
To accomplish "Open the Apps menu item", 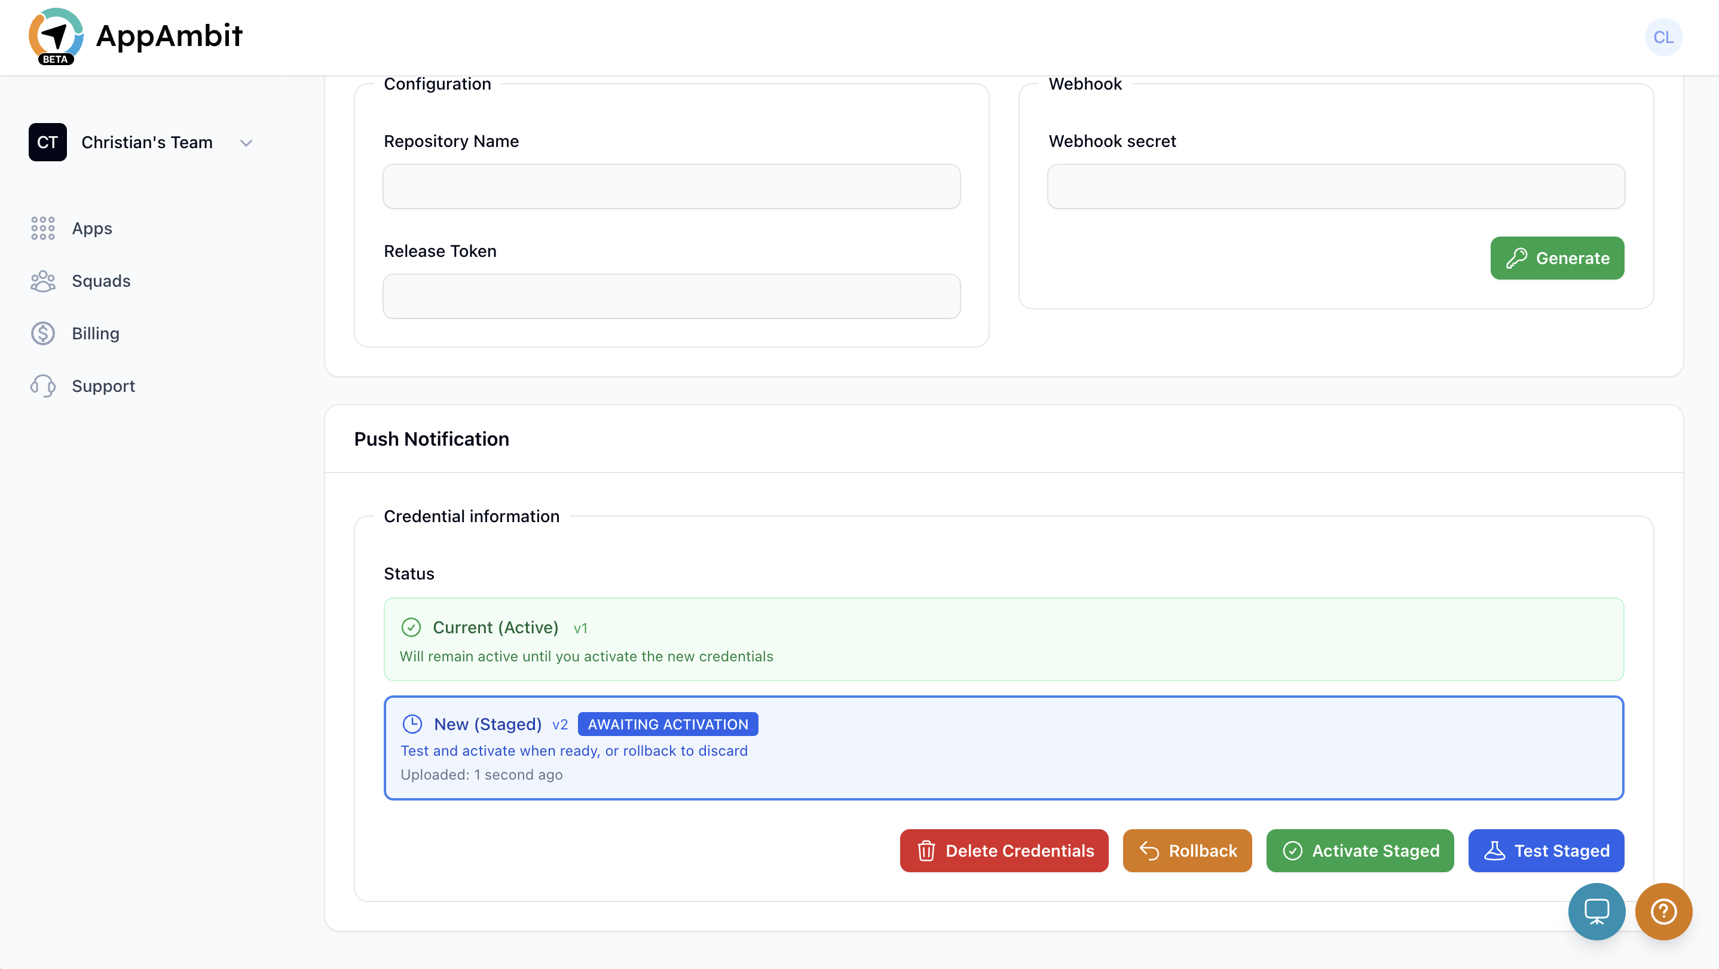I will (92, 228).
